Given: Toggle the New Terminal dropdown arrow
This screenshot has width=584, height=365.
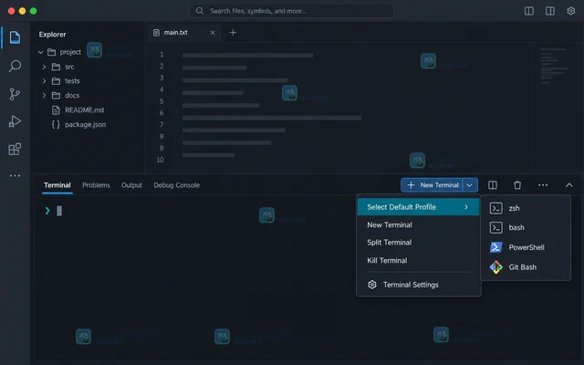Looking at the screenshot, I should pos(470,185).
